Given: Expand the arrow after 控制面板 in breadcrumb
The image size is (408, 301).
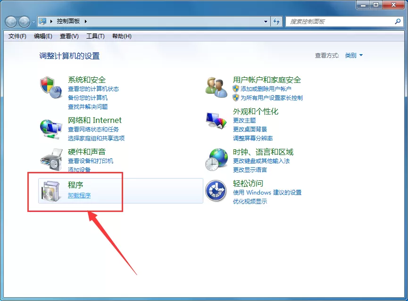Looking at the screenshot, I should click(x=85, y=21).
